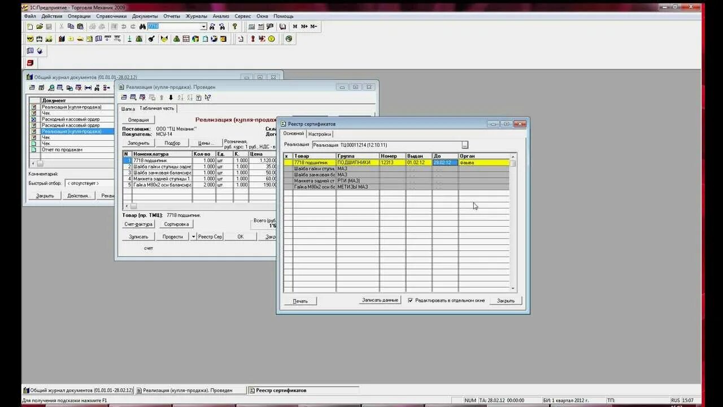Click the Записать данные button

click(x=380, y=300)
